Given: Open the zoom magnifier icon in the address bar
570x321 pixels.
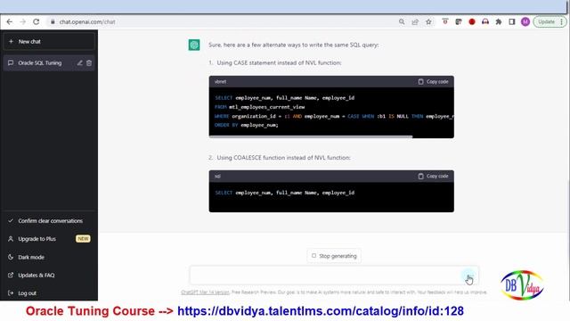Looking at the screenshot, I should 402,21.
